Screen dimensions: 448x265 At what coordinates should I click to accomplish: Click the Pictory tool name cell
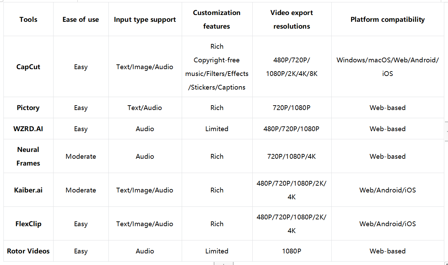[28, 108]
